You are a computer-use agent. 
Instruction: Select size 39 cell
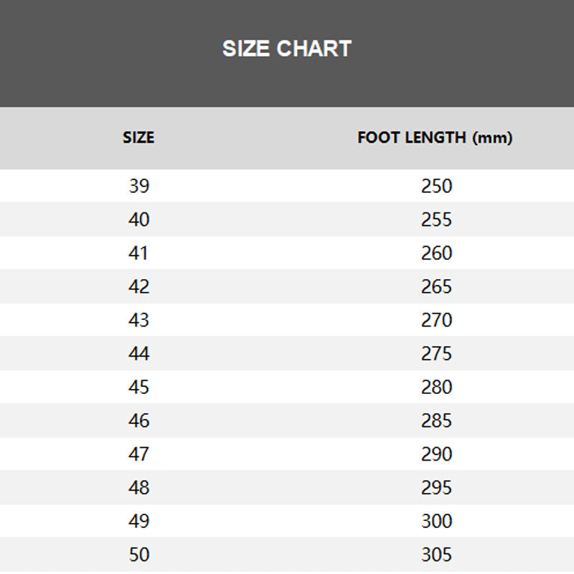(x=138, y=186)
